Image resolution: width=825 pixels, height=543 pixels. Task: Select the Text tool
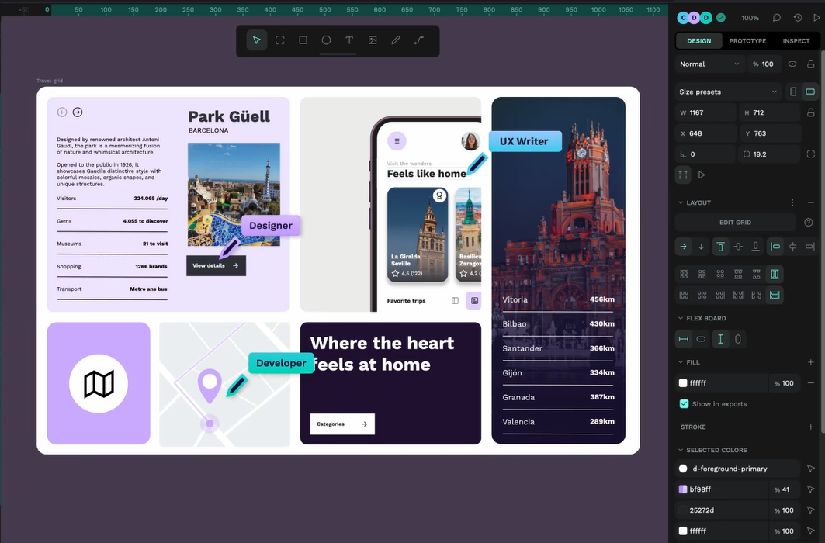[x=349, y=40]
